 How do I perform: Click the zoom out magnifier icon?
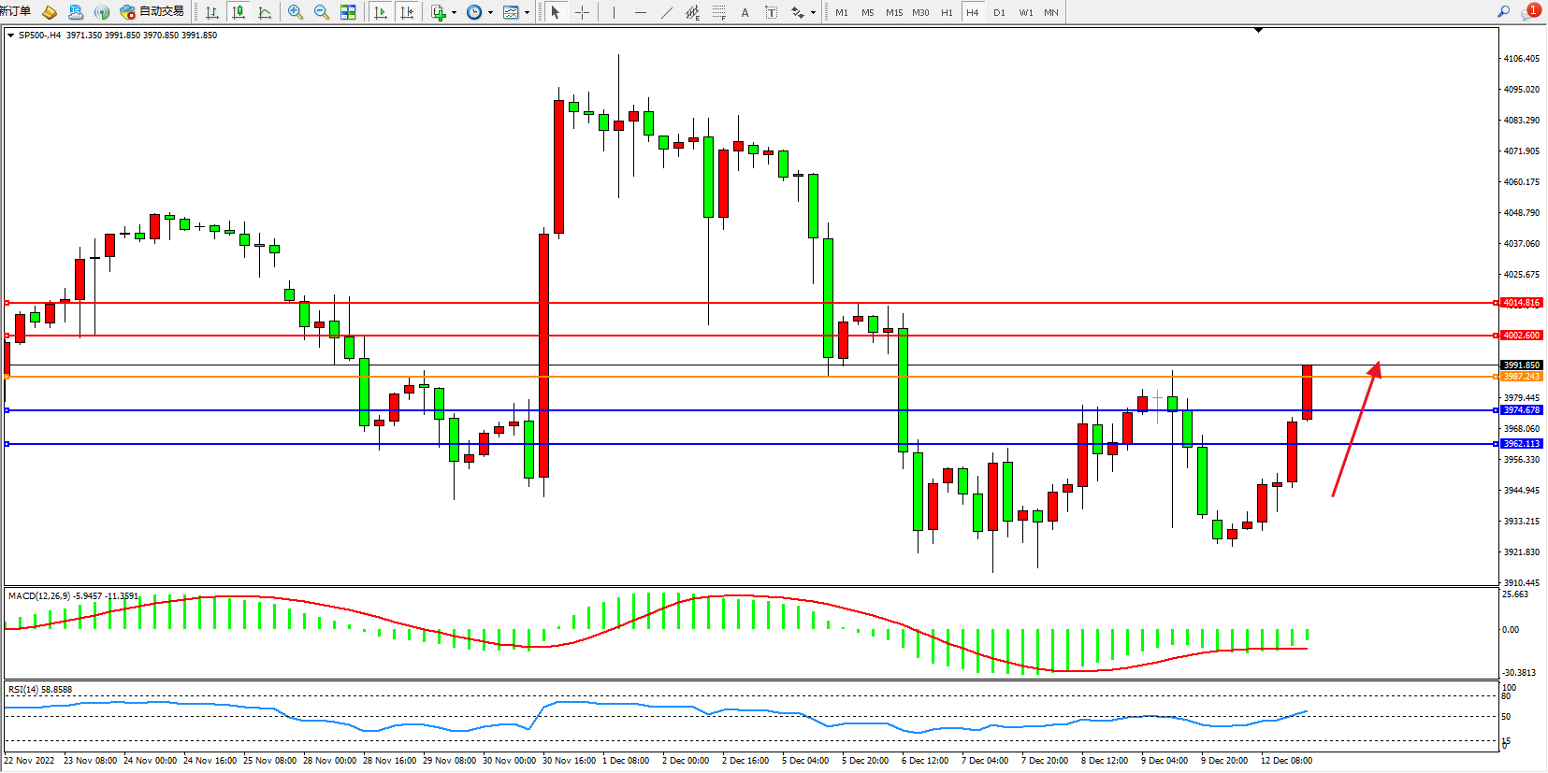click(322, 12)
